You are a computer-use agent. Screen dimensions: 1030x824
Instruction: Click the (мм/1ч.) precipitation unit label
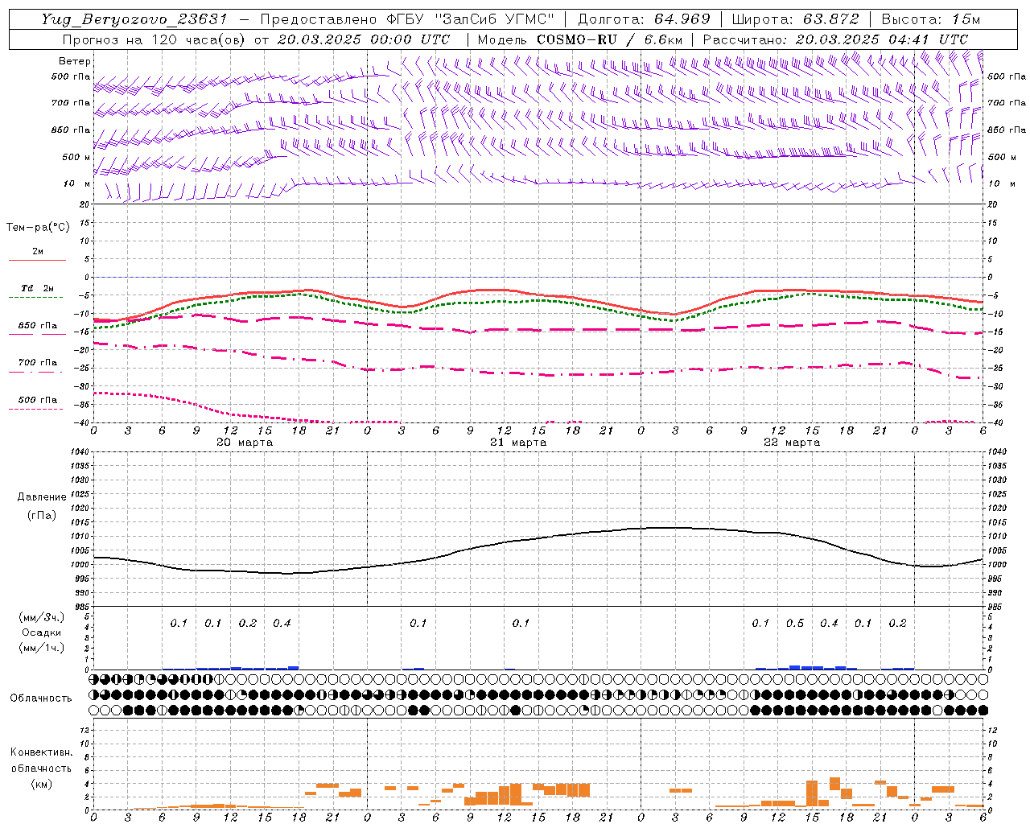pos(42,648)
